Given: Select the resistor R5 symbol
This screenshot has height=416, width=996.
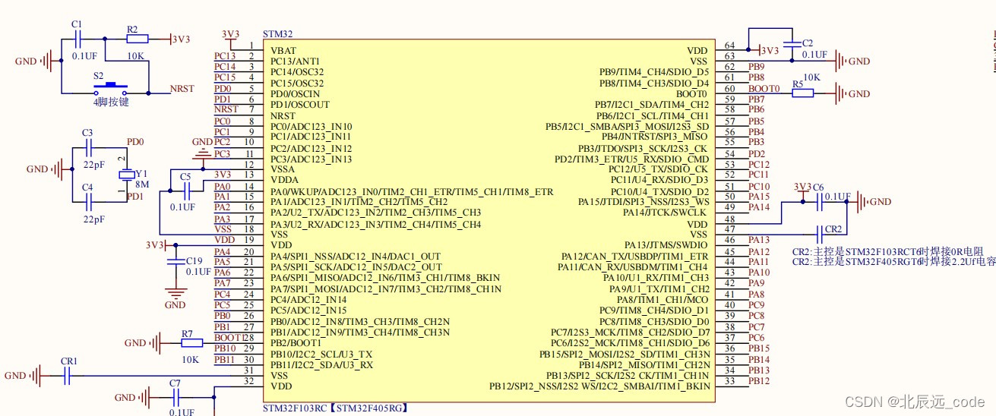Looking at the screenshot, I should 802,93.
